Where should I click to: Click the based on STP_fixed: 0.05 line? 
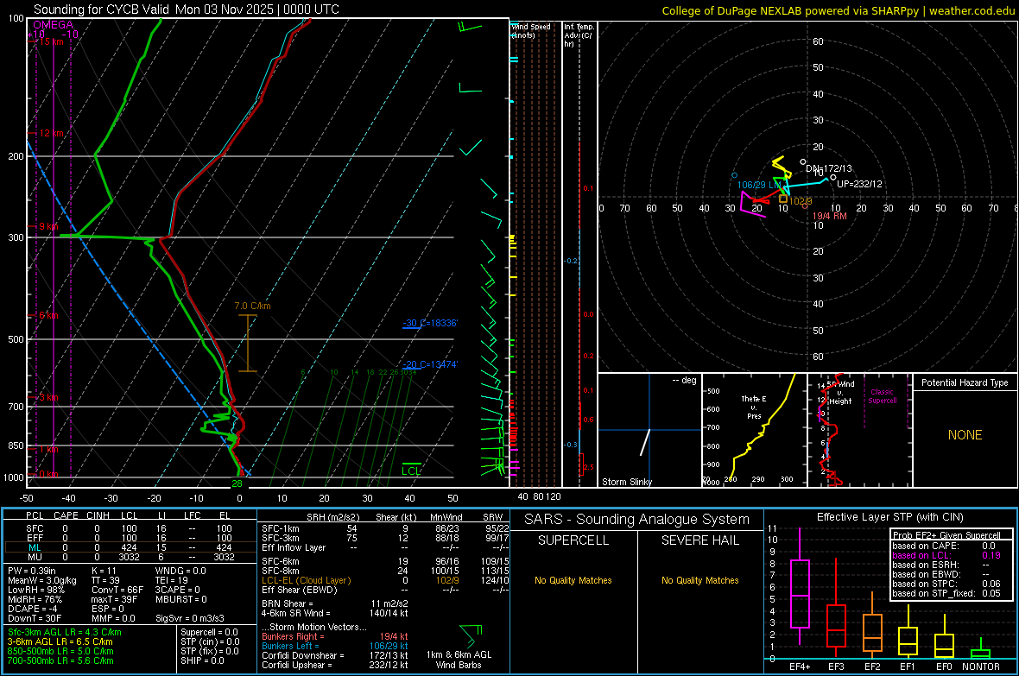[x=946, y=593]
